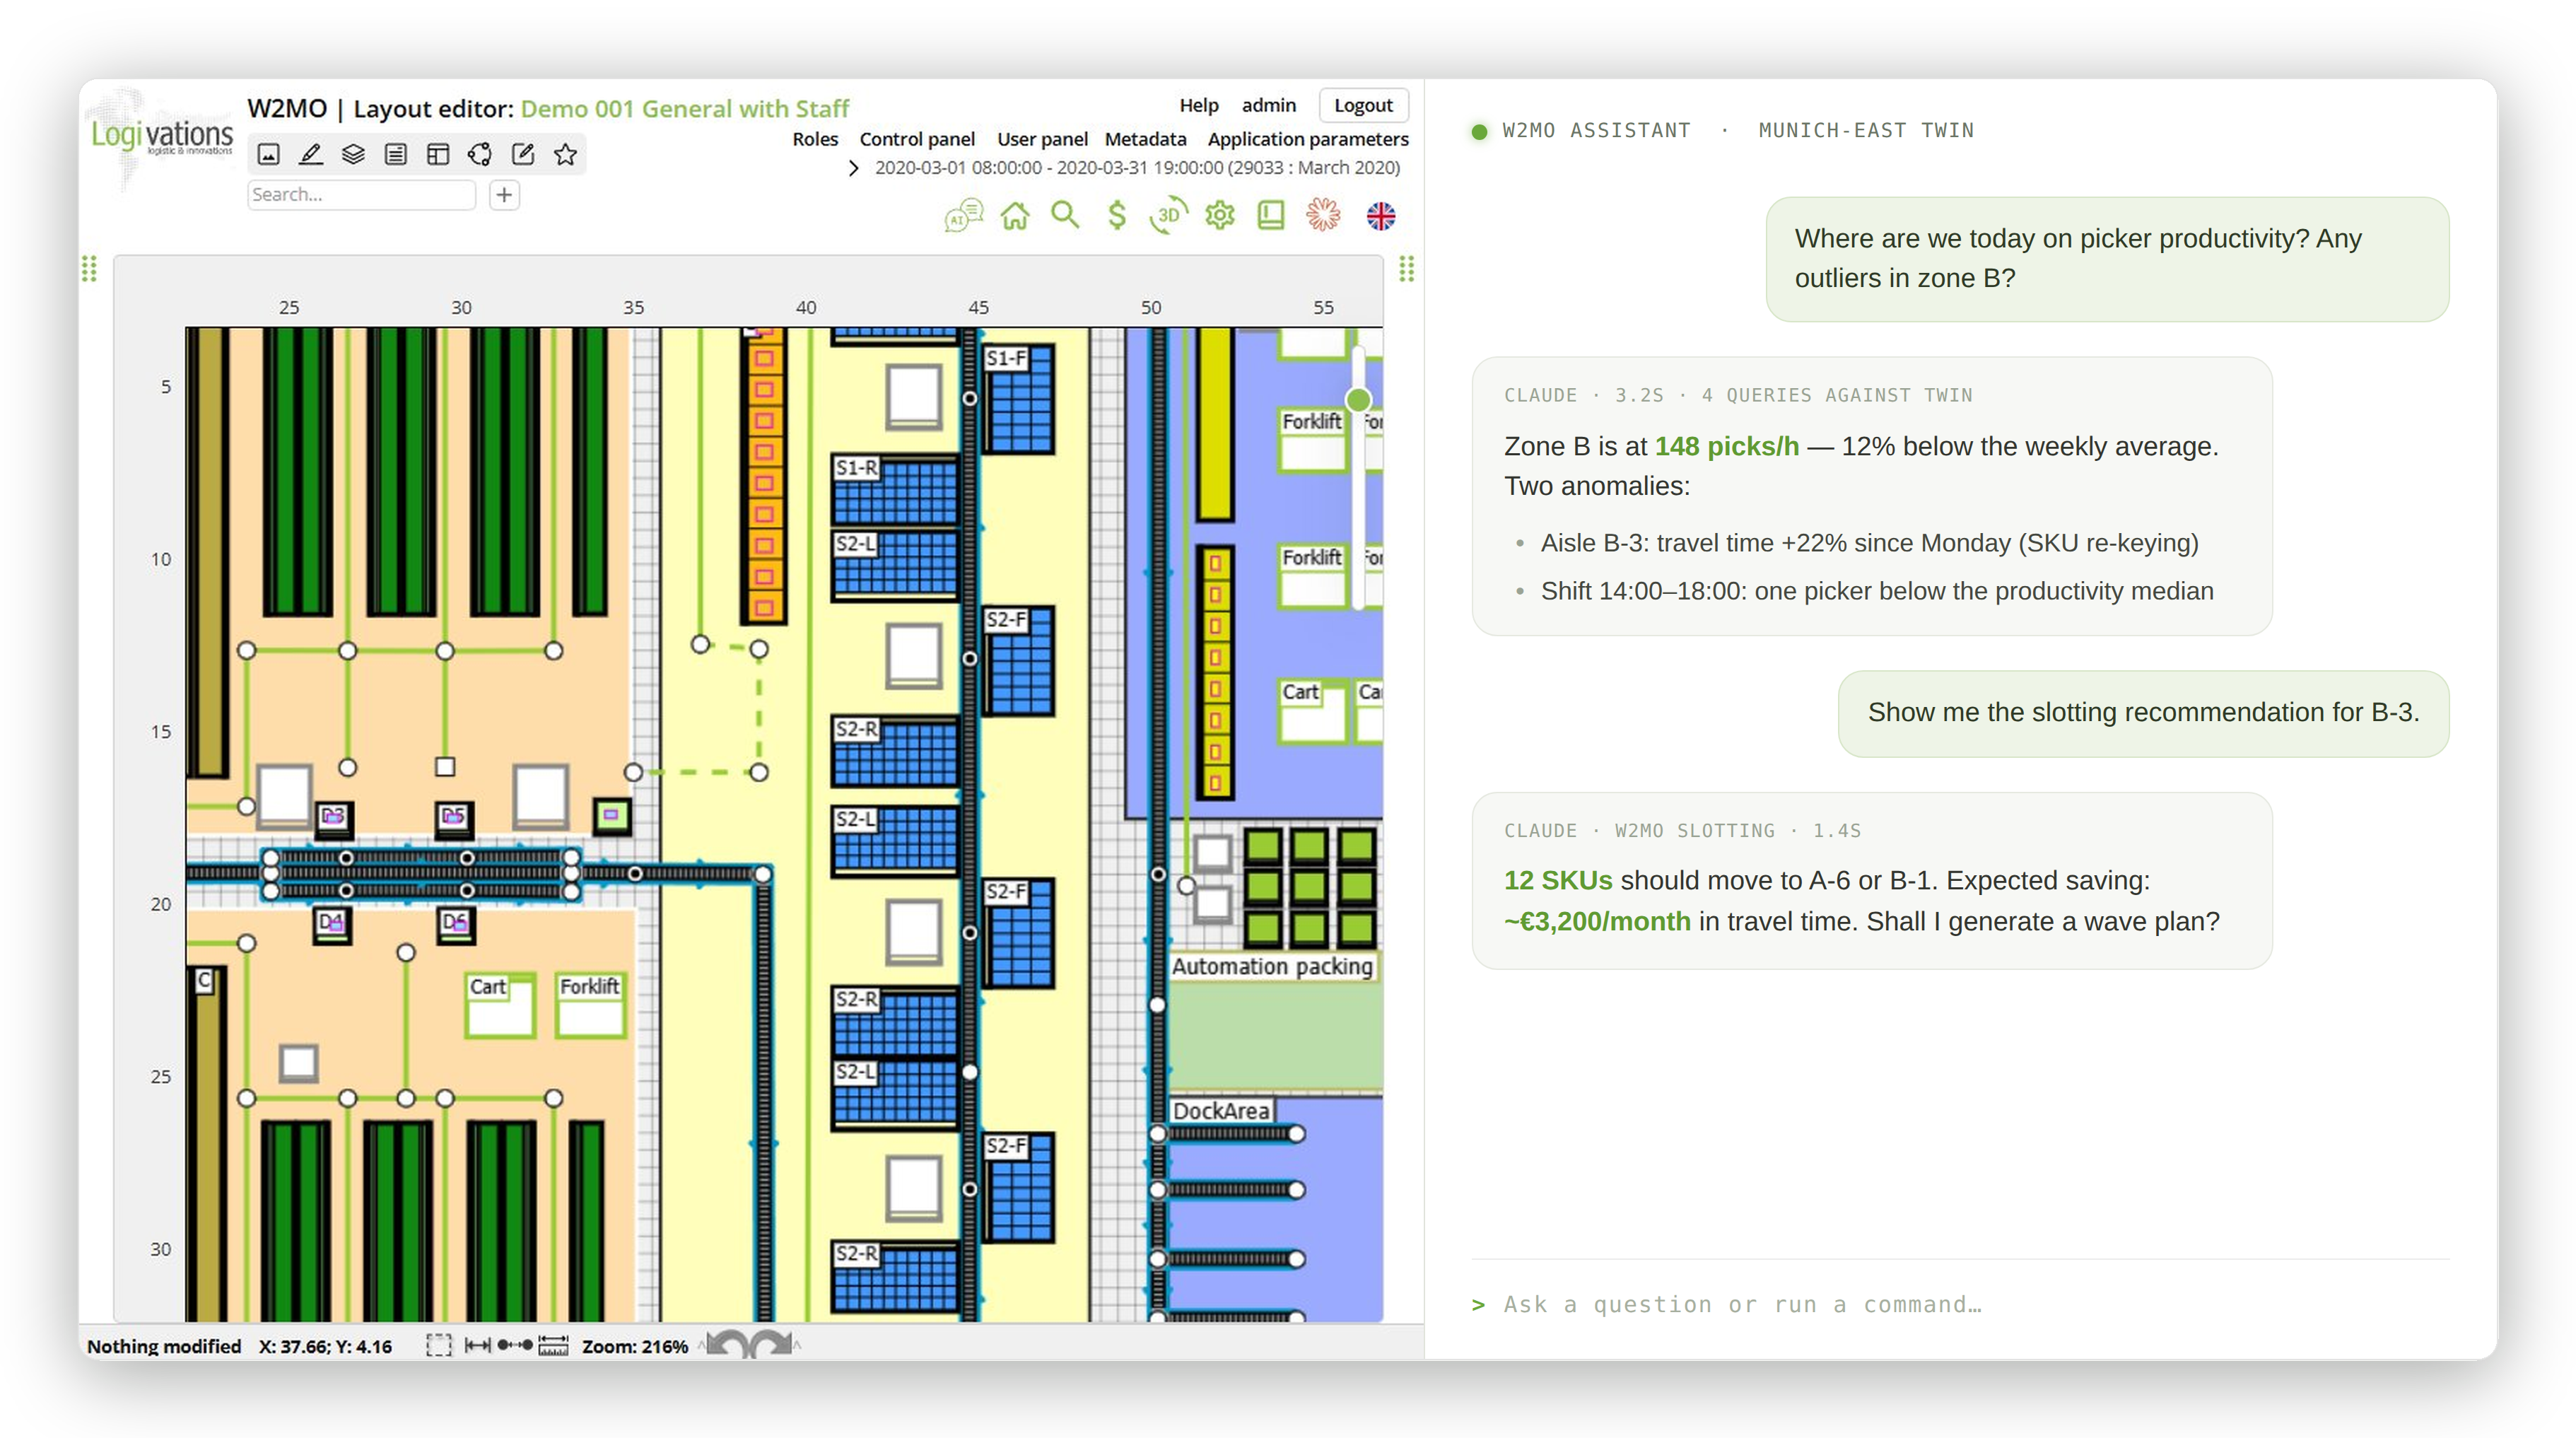
Task: Click the Demo 001 General with Staff title
Action: (x=684, y=108)
